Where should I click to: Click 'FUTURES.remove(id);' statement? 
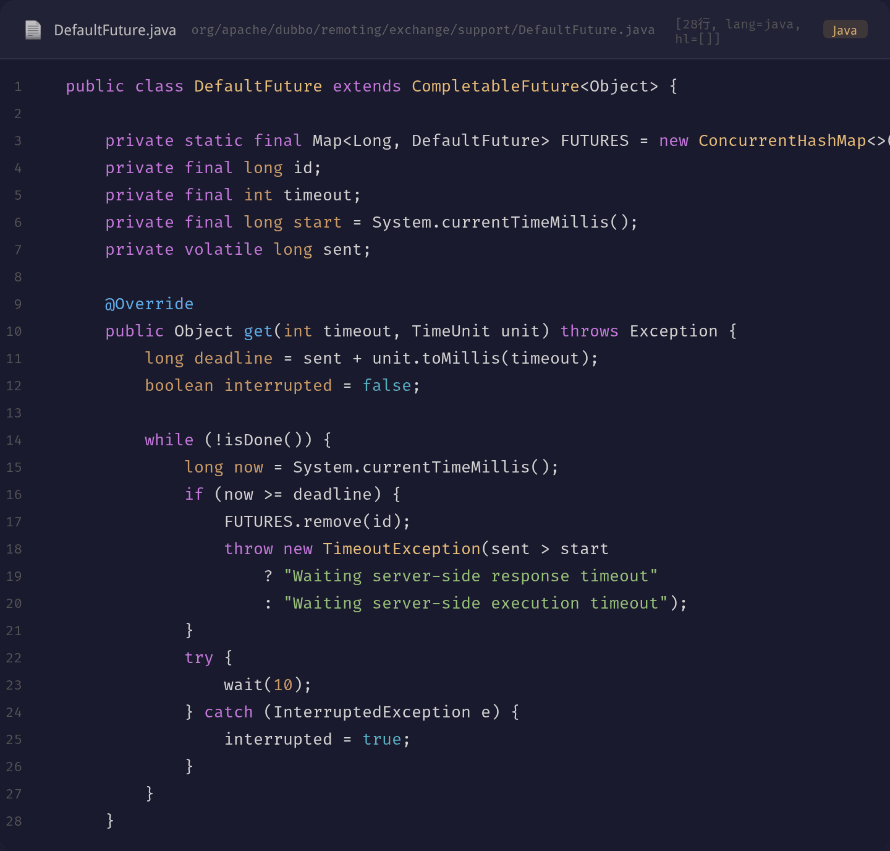317,521
